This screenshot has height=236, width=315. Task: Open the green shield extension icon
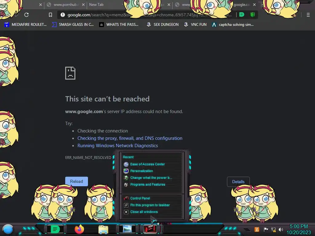[253, 14]
